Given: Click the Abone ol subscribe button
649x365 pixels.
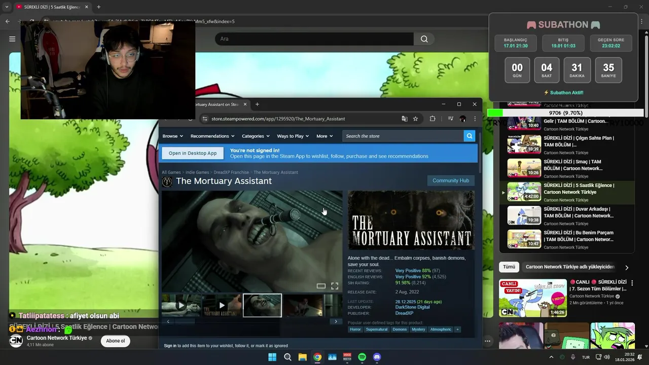Looking at the screenshot, I should (x=115, y=341).
